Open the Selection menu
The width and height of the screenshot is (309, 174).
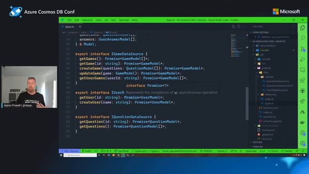click(x=87, y=20)
